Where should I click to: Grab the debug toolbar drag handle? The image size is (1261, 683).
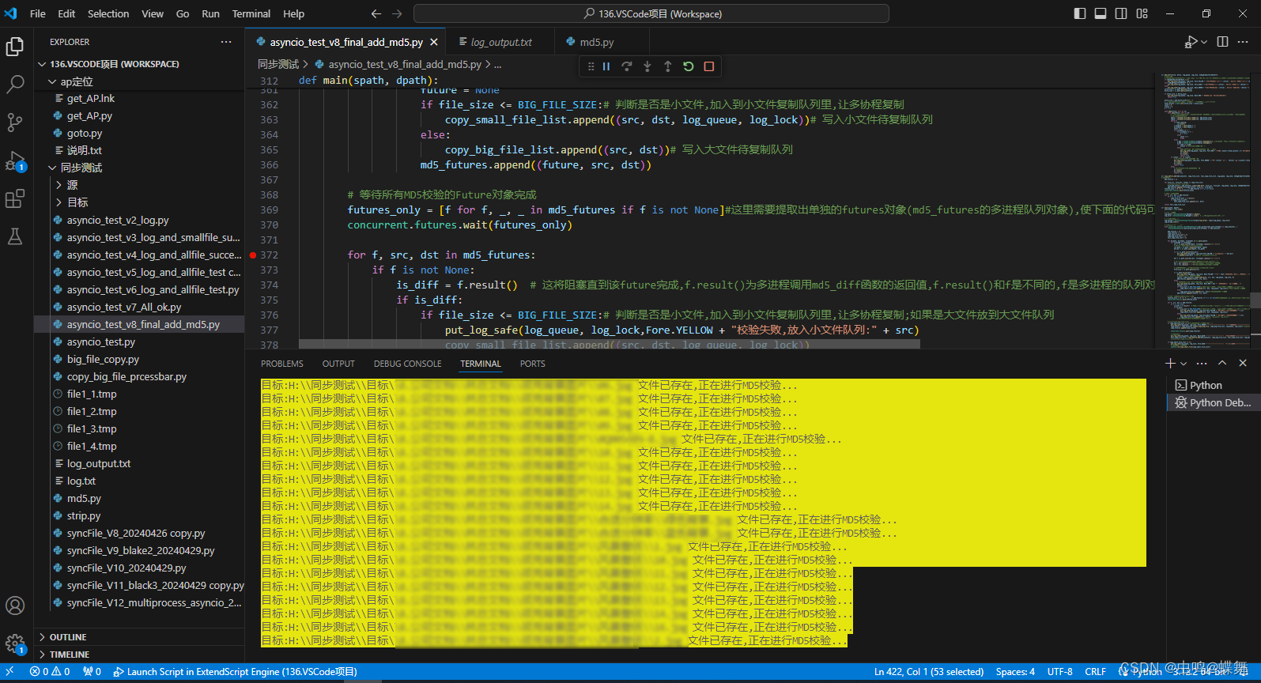(591, 66)
